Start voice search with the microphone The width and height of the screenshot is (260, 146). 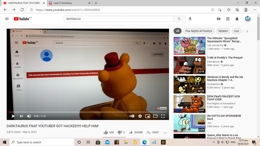[190, 19]
